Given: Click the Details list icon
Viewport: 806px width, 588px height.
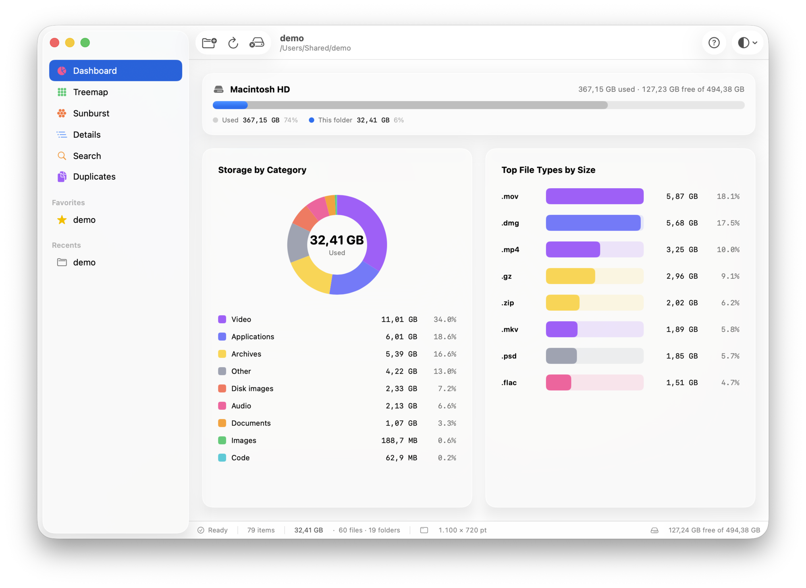Looking at the screenshot, I should click(x=62, y=135).
